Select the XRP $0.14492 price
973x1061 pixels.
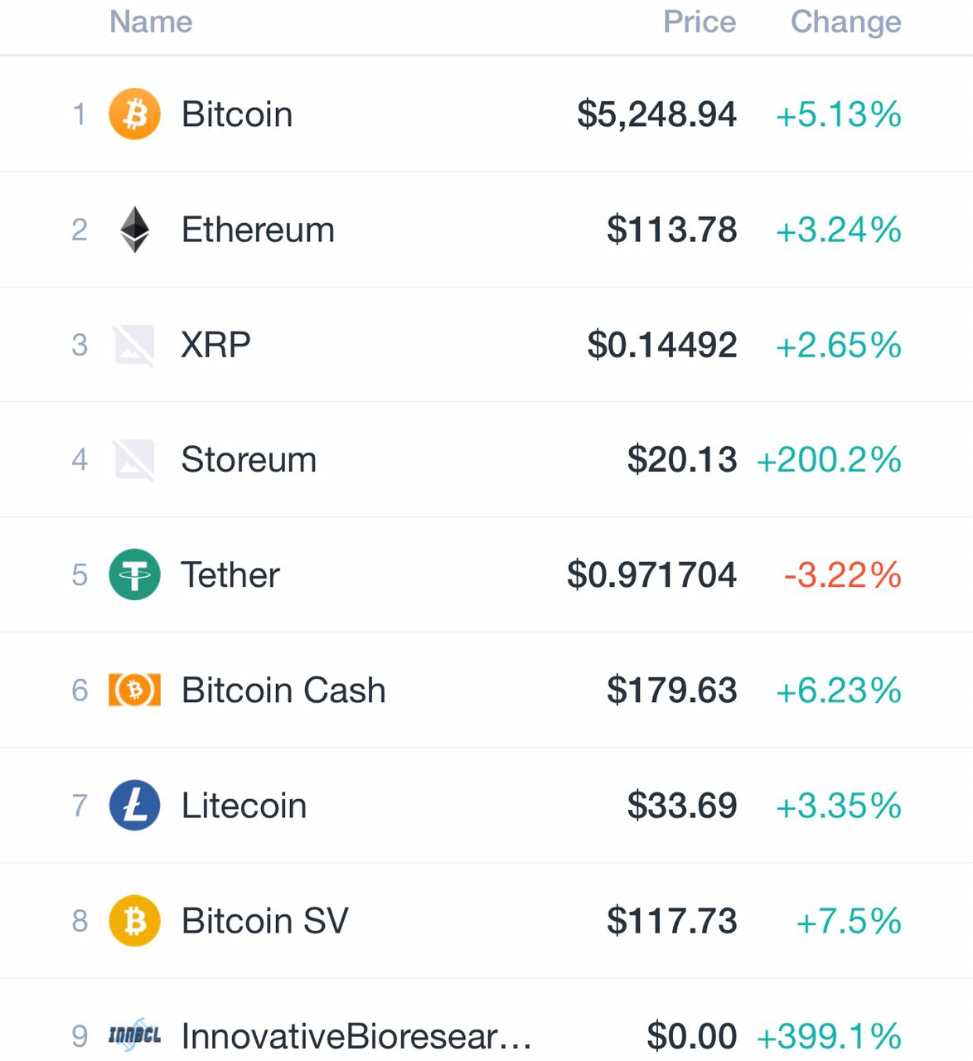[662, 345]
